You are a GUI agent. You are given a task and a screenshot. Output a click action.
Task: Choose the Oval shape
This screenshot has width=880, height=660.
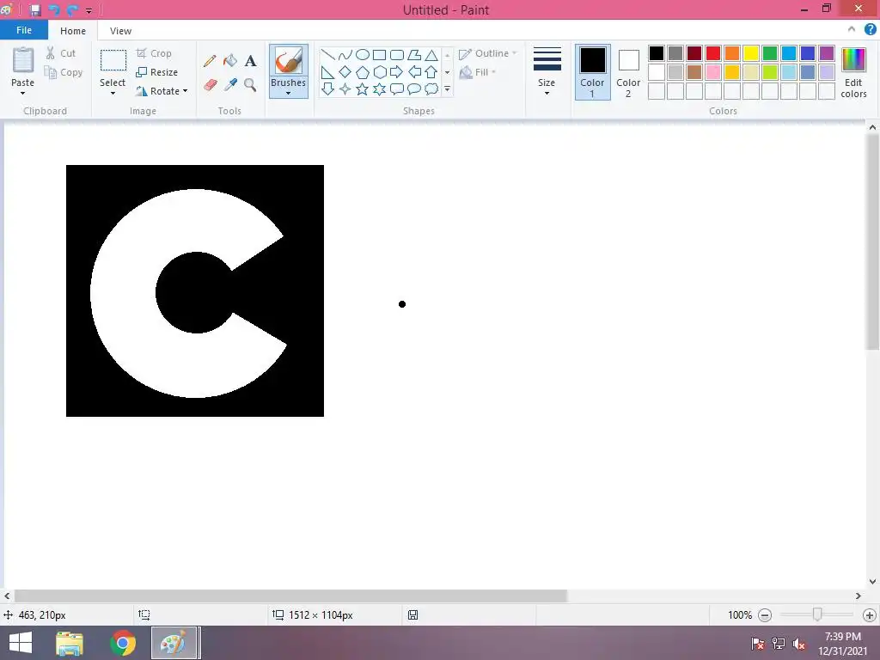(x=363, y=54)
